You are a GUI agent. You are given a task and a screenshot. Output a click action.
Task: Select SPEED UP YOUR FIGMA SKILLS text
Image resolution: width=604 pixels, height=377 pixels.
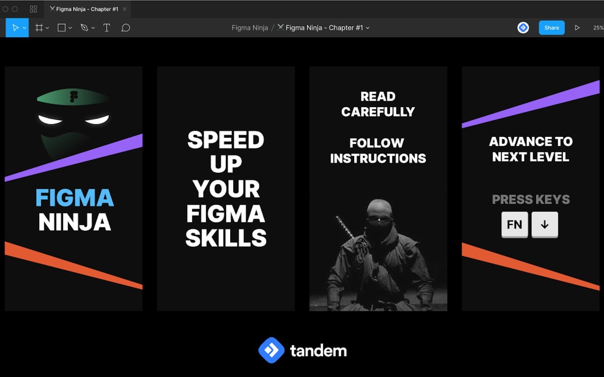pyautogui.click(x=226, y=189)
